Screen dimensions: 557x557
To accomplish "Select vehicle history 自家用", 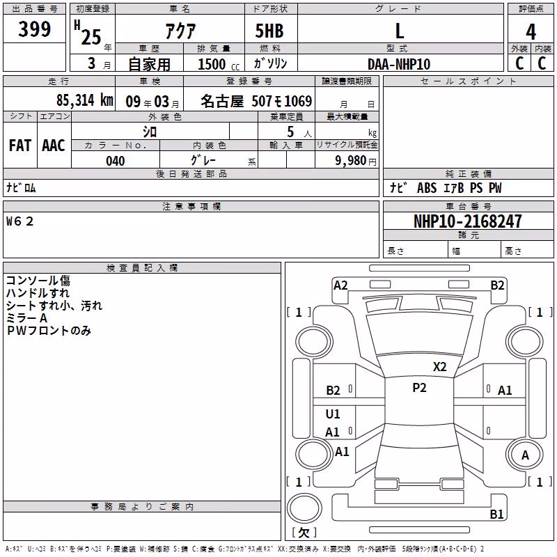I will click(x=149, y=64).
